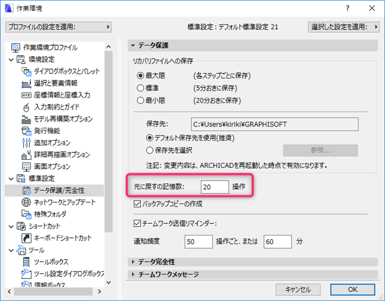Click the 作業環境プロファイル icon in tree
Viewport: 385px width, 301px height.
click(x=16, y=47)
